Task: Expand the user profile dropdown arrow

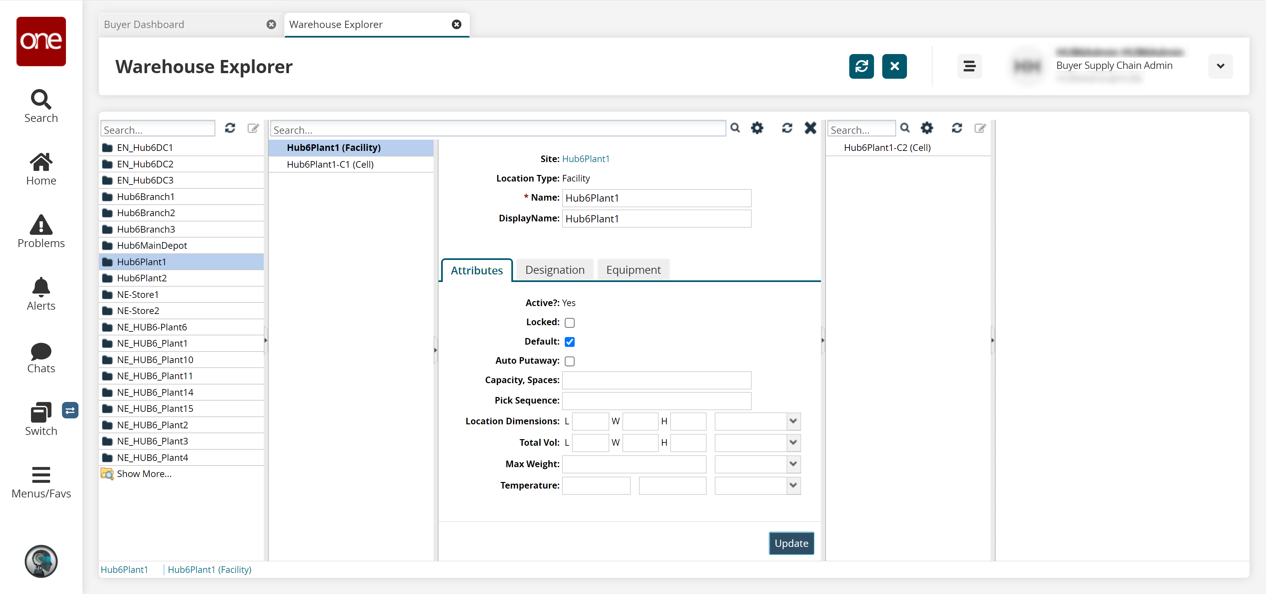Action: pos(1220,66)
